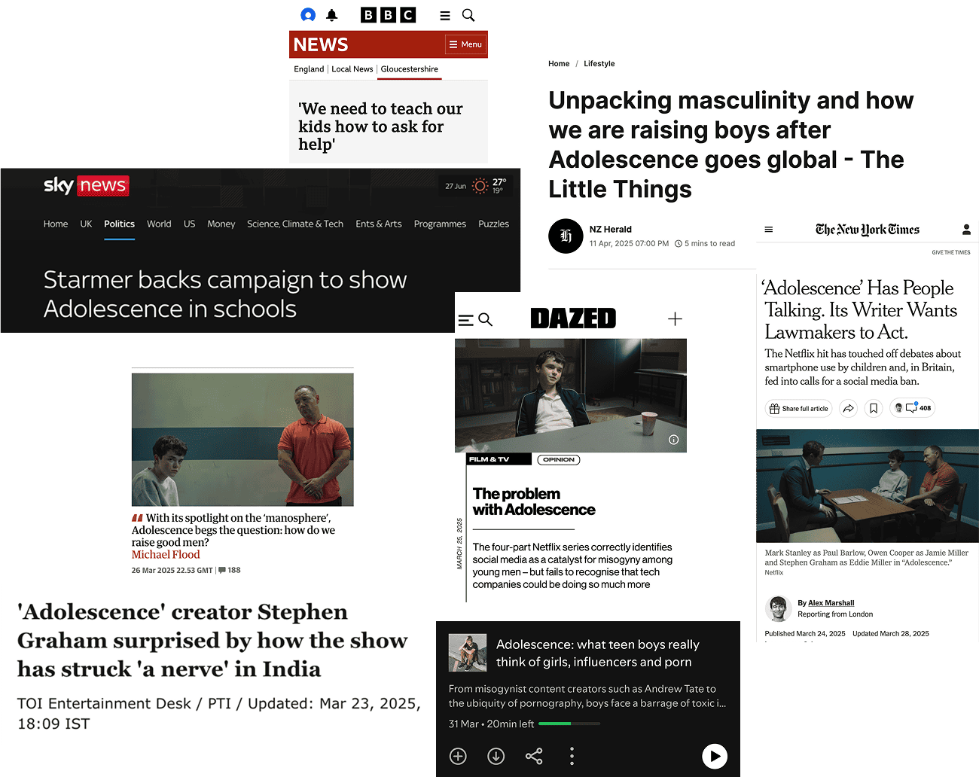Bookmark the New York Times article
Viewport: 979px width, 777px height.
click(874, 408)
